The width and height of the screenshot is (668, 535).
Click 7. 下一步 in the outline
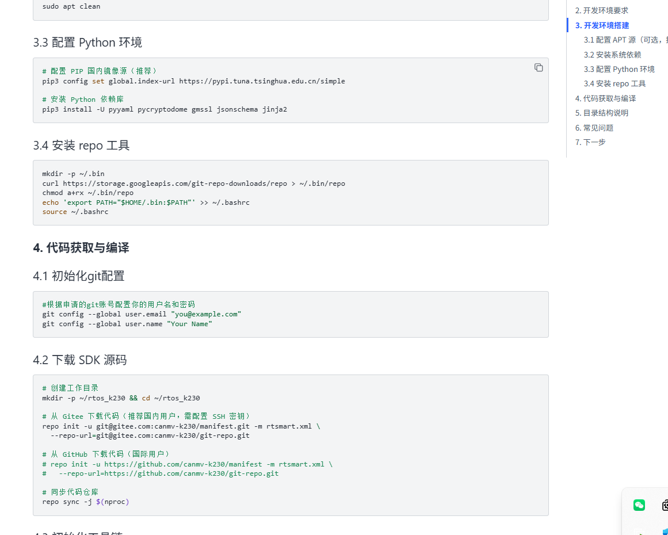coord(590,142)
